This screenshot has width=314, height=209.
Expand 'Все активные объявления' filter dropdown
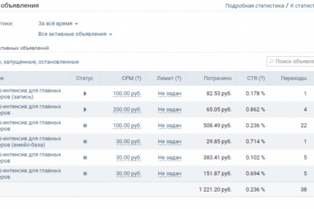tap(75, 34)
